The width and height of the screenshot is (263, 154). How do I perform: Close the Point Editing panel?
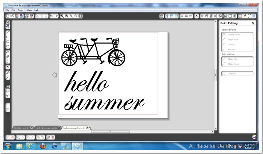(253, 23)
